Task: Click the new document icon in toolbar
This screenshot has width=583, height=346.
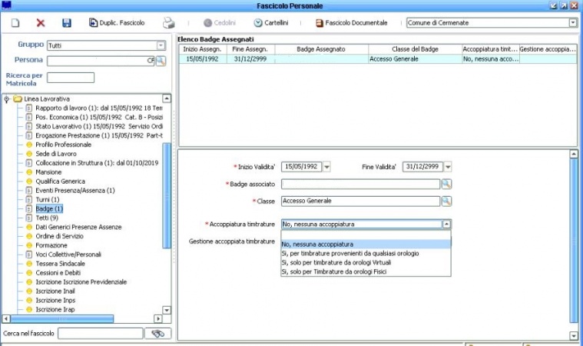Action: click(15, 23)
